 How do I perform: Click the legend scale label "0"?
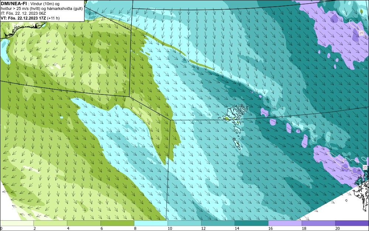[x=1, y=228]
